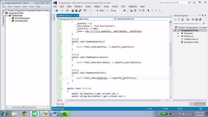The image size is (208, 117).
Task: Open the DEBUG menu
Action: point(97,6)
